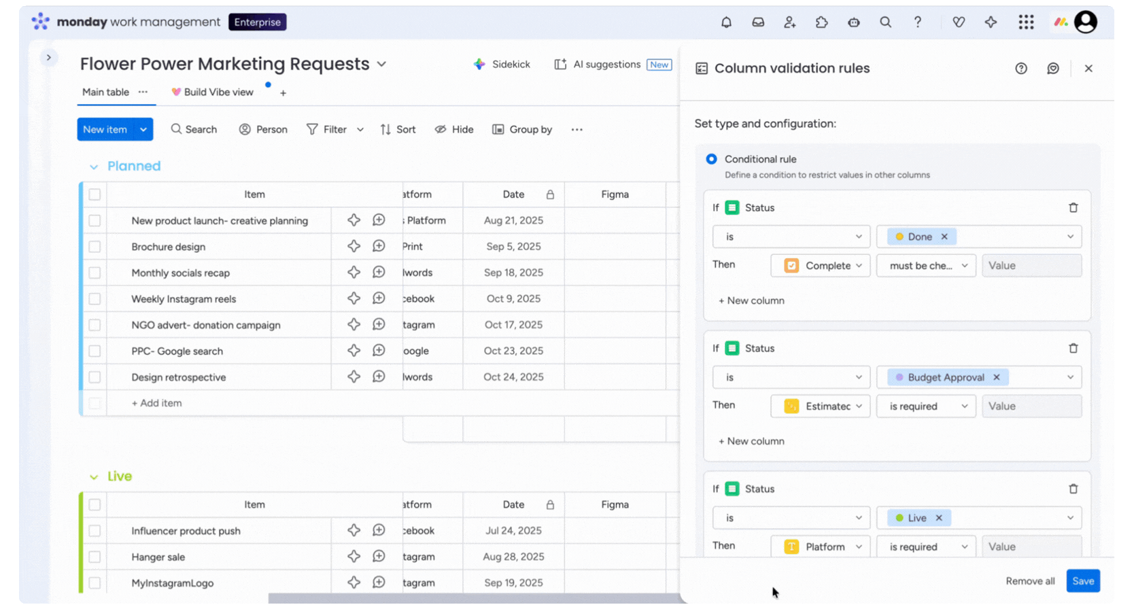The height and width of the screenshot is (609, 1134).
Task: Click the invite members icon
Action: [x=789, y=22]
